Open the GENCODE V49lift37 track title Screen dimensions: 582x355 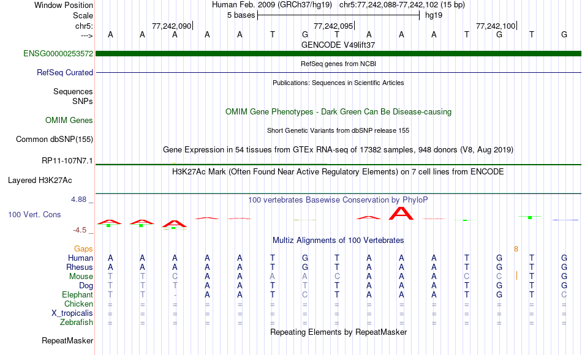click(338, 45)
